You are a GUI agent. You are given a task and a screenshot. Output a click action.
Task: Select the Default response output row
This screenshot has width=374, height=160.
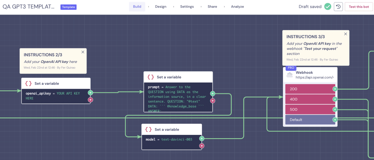click(310, 120)
